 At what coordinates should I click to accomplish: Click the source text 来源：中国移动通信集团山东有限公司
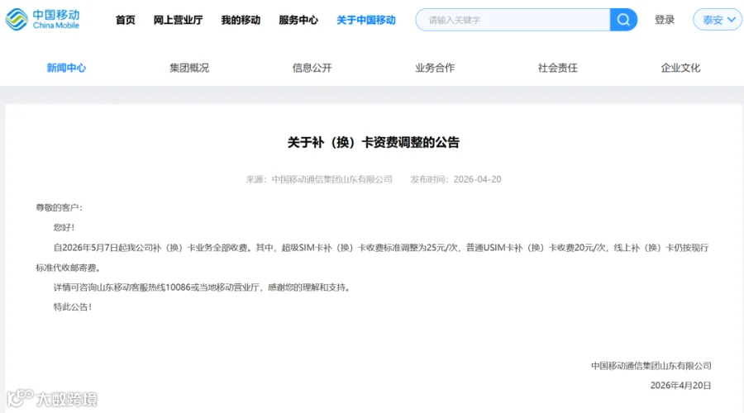[x=319, y=179]
